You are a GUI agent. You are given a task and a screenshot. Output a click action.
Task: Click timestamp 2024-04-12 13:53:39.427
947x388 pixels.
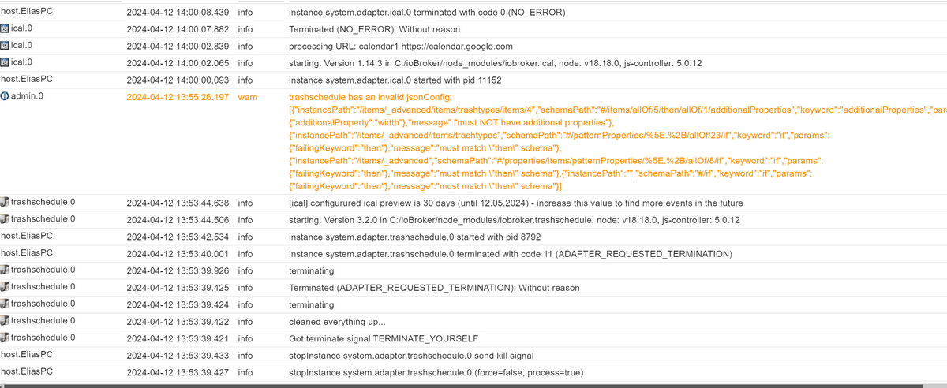(178, 372)
